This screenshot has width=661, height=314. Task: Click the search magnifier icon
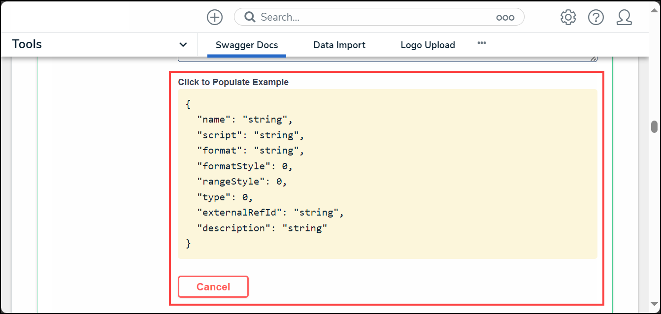pyautogui.click(x=250, y=17)
